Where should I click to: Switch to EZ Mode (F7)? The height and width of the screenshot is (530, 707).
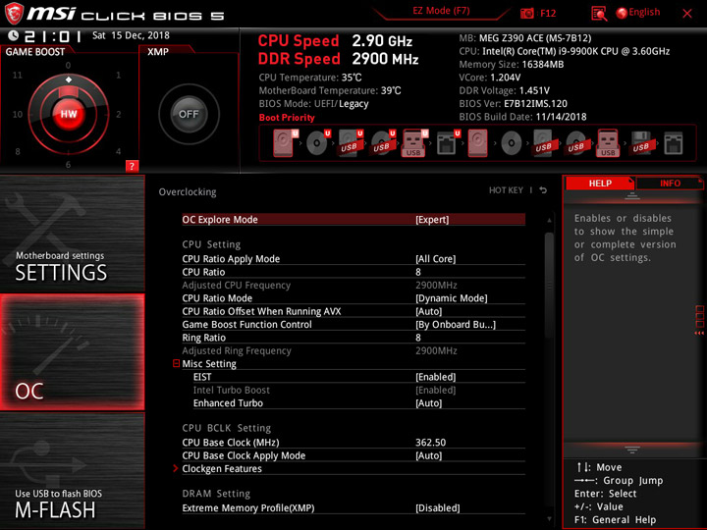[441, 11]
